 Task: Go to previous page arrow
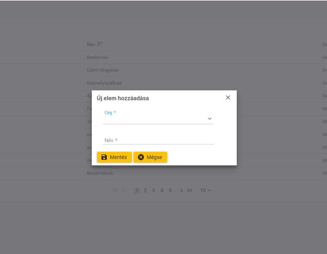[124, 190]
